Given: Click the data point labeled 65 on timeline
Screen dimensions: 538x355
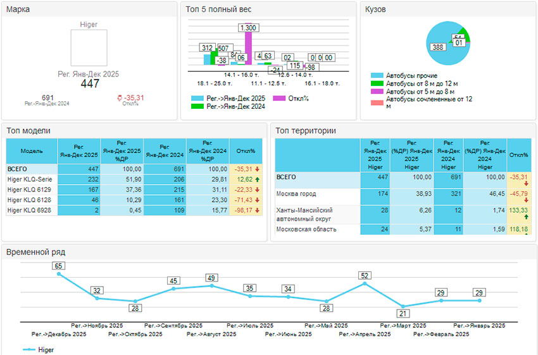Looking at the screenshot, I should (x=58, y=274).
